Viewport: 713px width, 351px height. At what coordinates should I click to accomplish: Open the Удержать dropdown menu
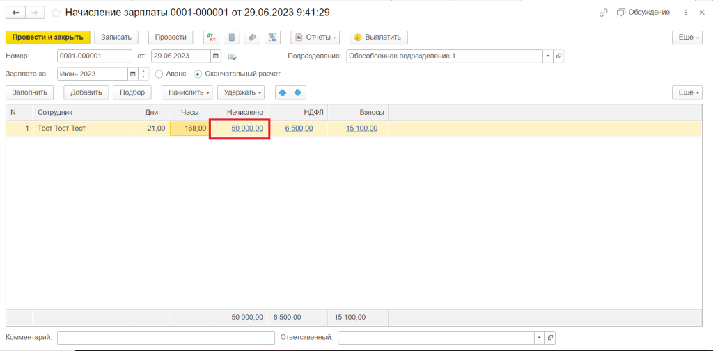241,92
